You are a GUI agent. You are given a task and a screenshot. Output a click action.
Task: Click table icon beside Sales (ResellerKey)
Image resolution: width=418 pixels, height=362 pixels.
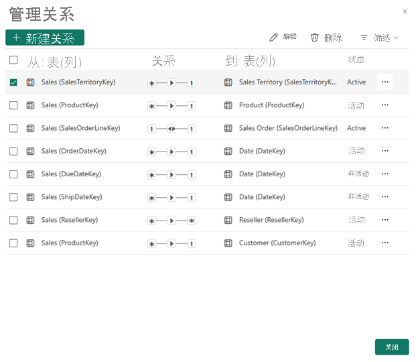tap(30, 220)
